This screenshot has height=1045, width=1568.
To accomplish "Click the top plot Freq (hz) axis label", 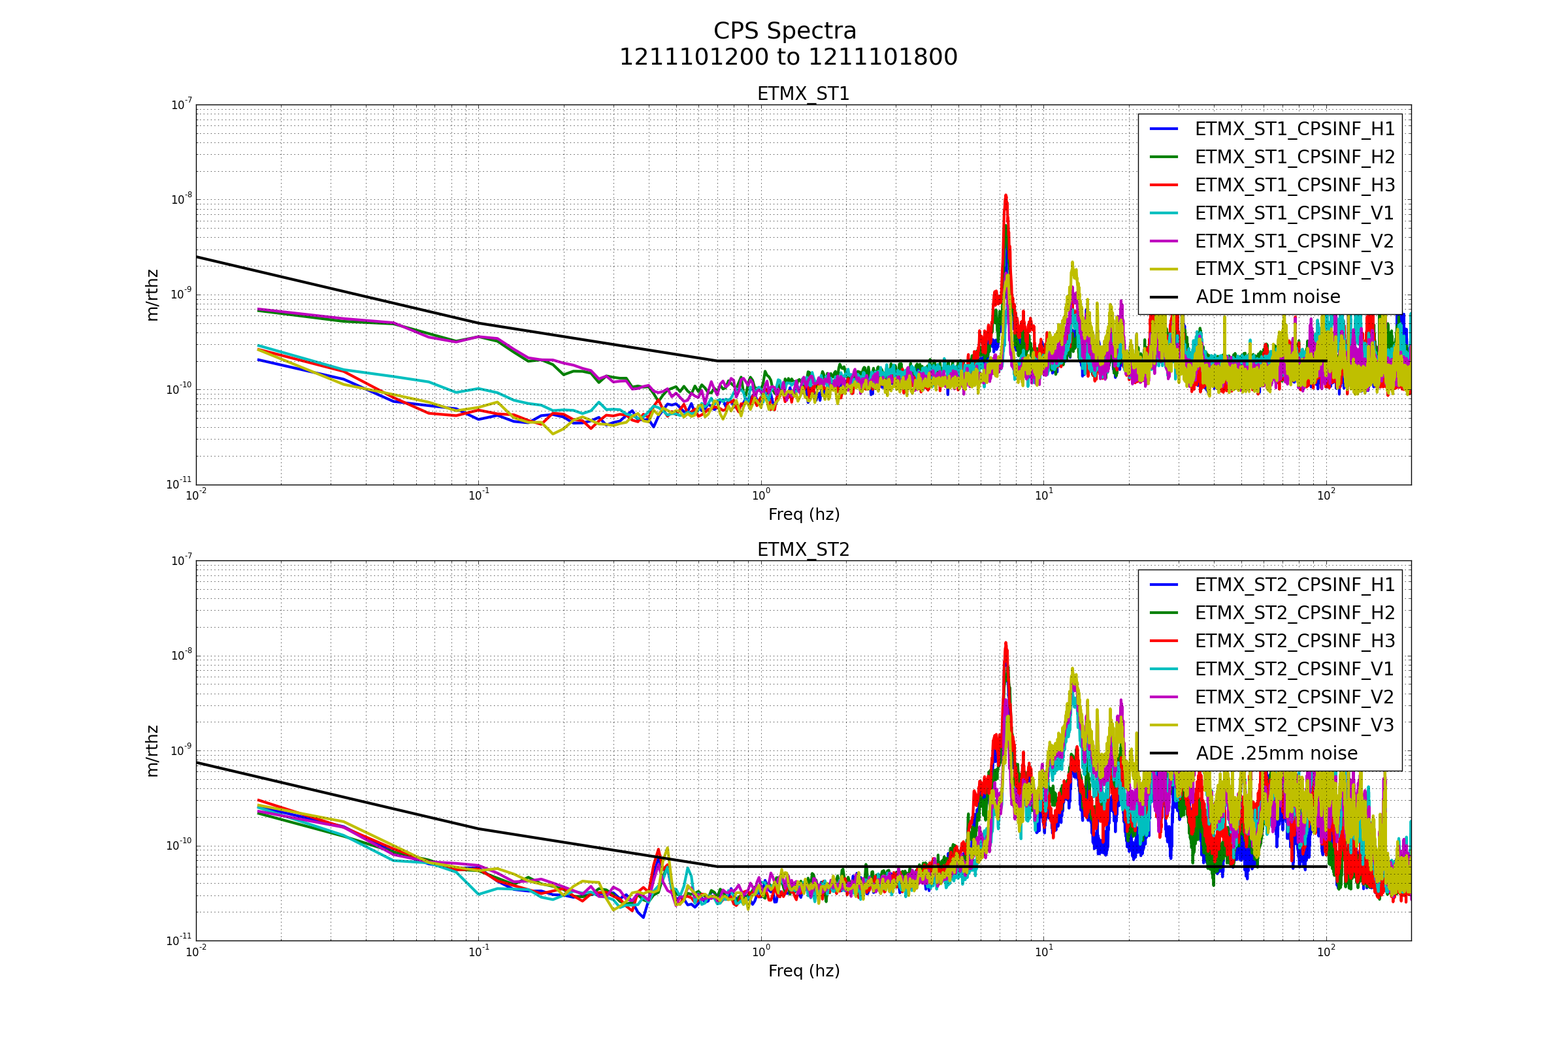I will coord(804,515).
